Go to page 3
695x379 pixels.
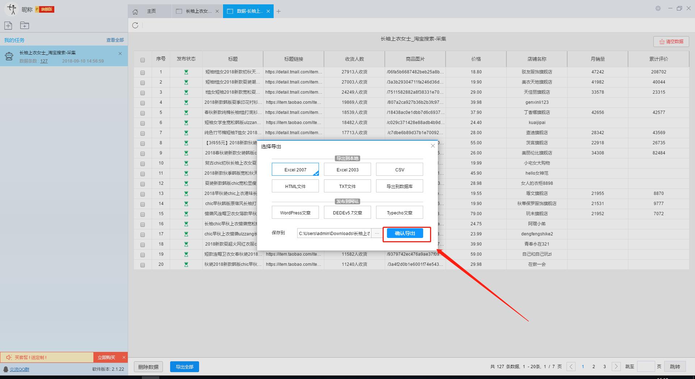coord(605,366)
